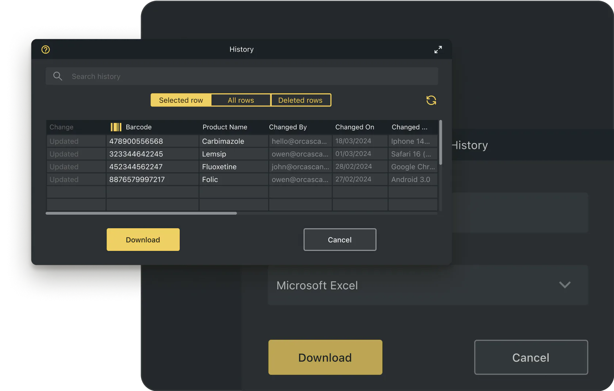614x391 pixels.
Task: Switch to All rows tab
Action: pos(241,100)
